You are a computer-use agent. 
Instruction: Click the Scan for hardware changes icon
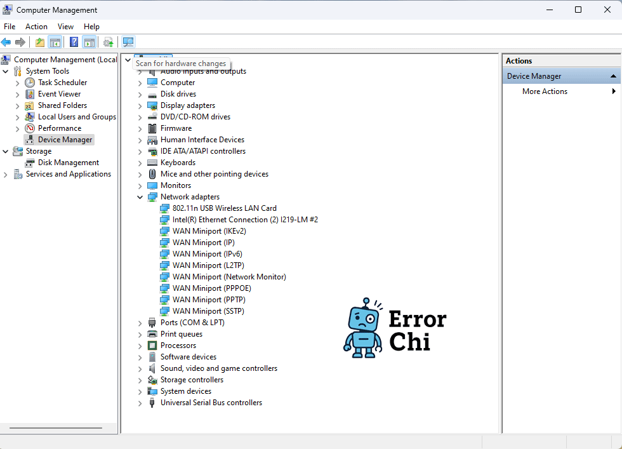128,43
